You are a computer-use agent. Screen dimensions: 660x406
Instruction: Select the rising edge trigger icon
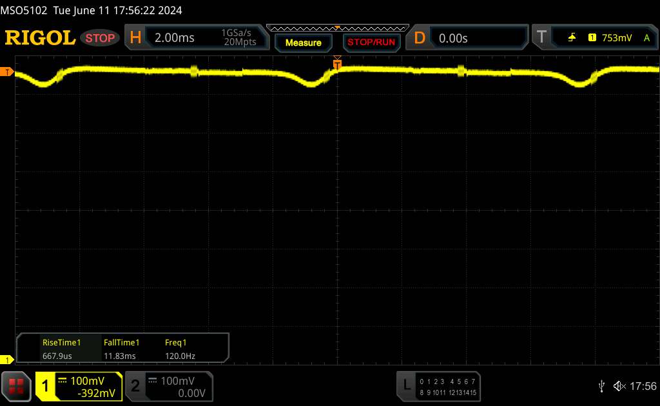(572, 38)
